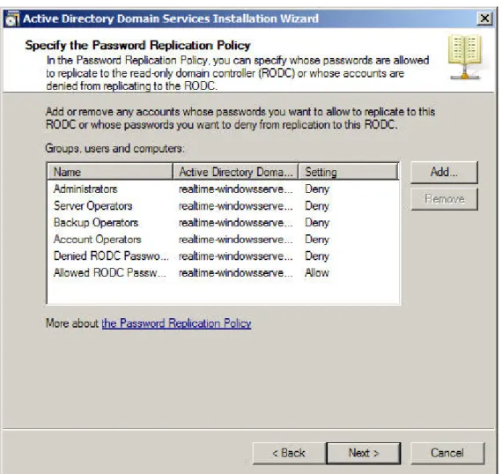Go back with the Back button
This screenshot has width=502, height=474.
click(x=289, y=453)
